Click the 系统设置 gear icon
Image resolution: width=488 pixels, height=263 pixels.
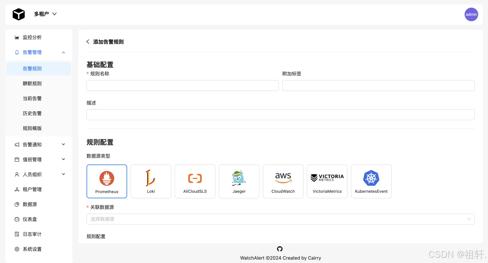17,249
